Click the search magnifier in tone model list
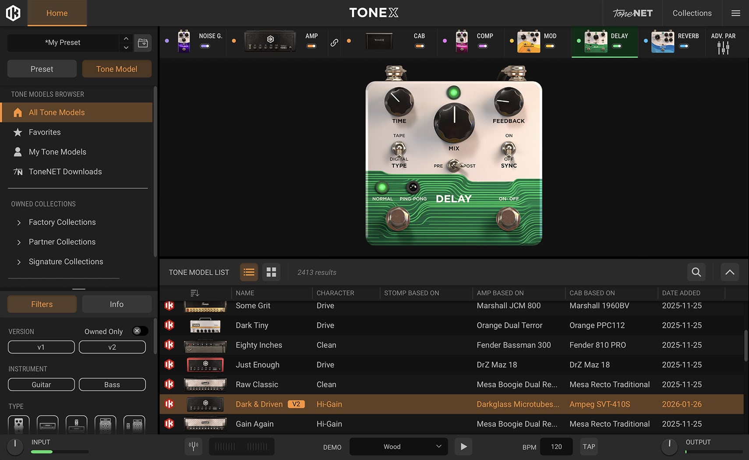749x460 pixels. (x=696, y=272)
